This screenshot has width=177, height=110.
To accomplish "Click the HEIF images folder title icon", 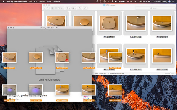I will coord(104,5).
